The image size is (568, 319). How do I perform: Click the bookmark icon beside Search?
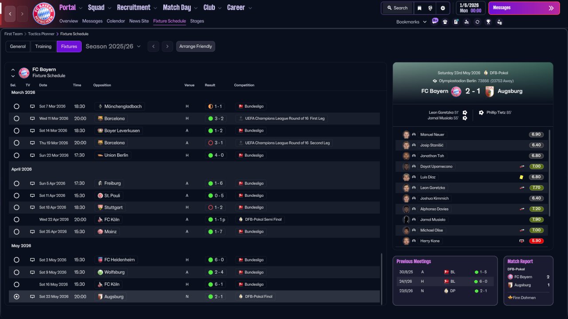[x=419, y=8]
